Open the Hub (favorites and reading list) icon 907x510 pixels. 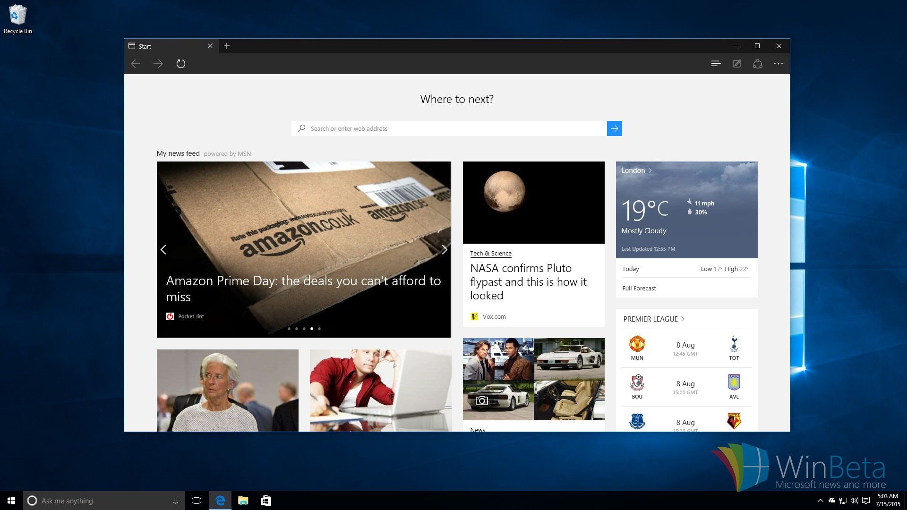716,64
